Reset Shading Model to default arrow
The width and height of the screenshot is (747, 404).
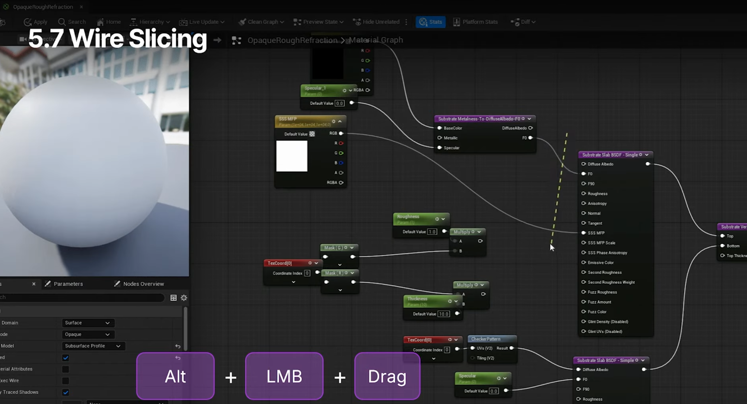tap(178, 346)
